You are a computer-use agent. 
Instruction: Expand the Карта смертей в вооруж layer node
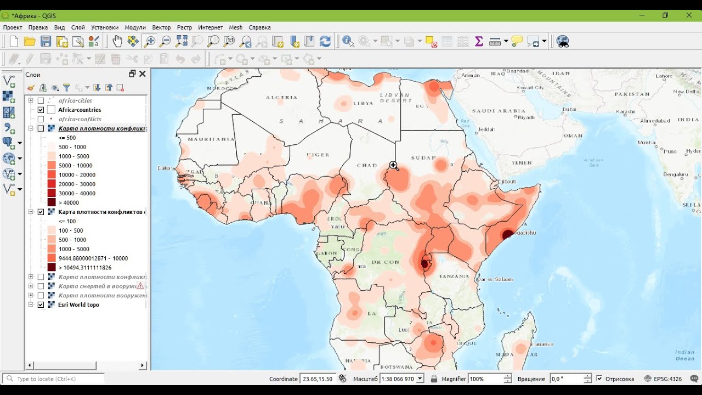coord(31,286)
